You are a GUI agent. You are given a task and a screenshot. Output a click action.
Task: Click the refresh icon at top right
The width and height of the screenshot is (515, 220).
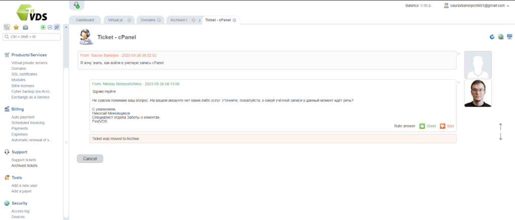coord(492,37)
